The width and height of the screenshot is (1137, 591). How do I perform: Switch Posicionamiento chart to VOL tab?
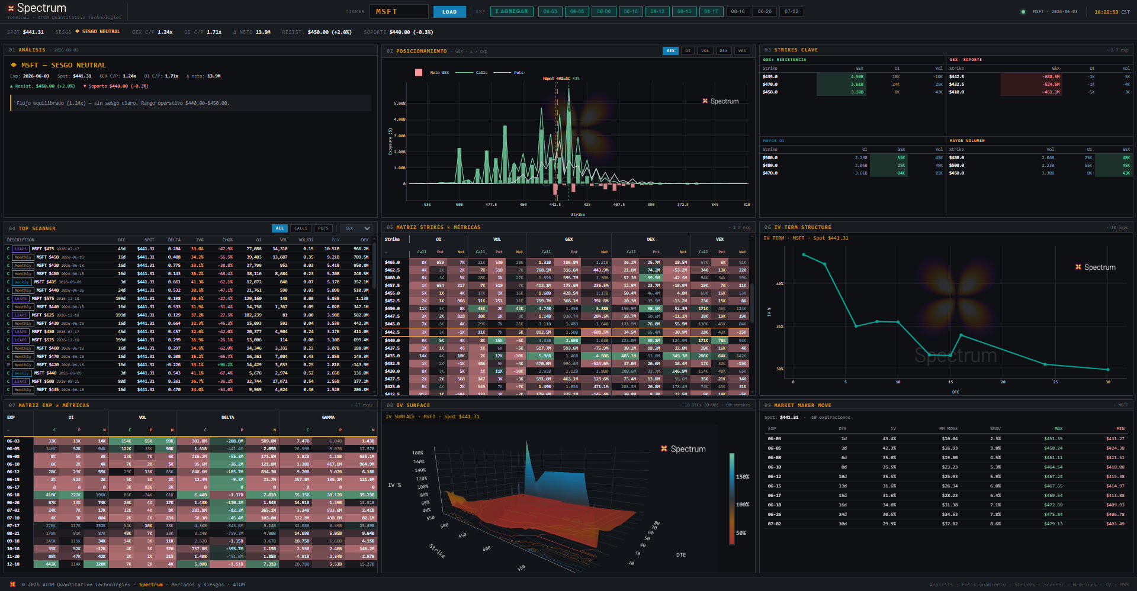click(x=705, y=51)
